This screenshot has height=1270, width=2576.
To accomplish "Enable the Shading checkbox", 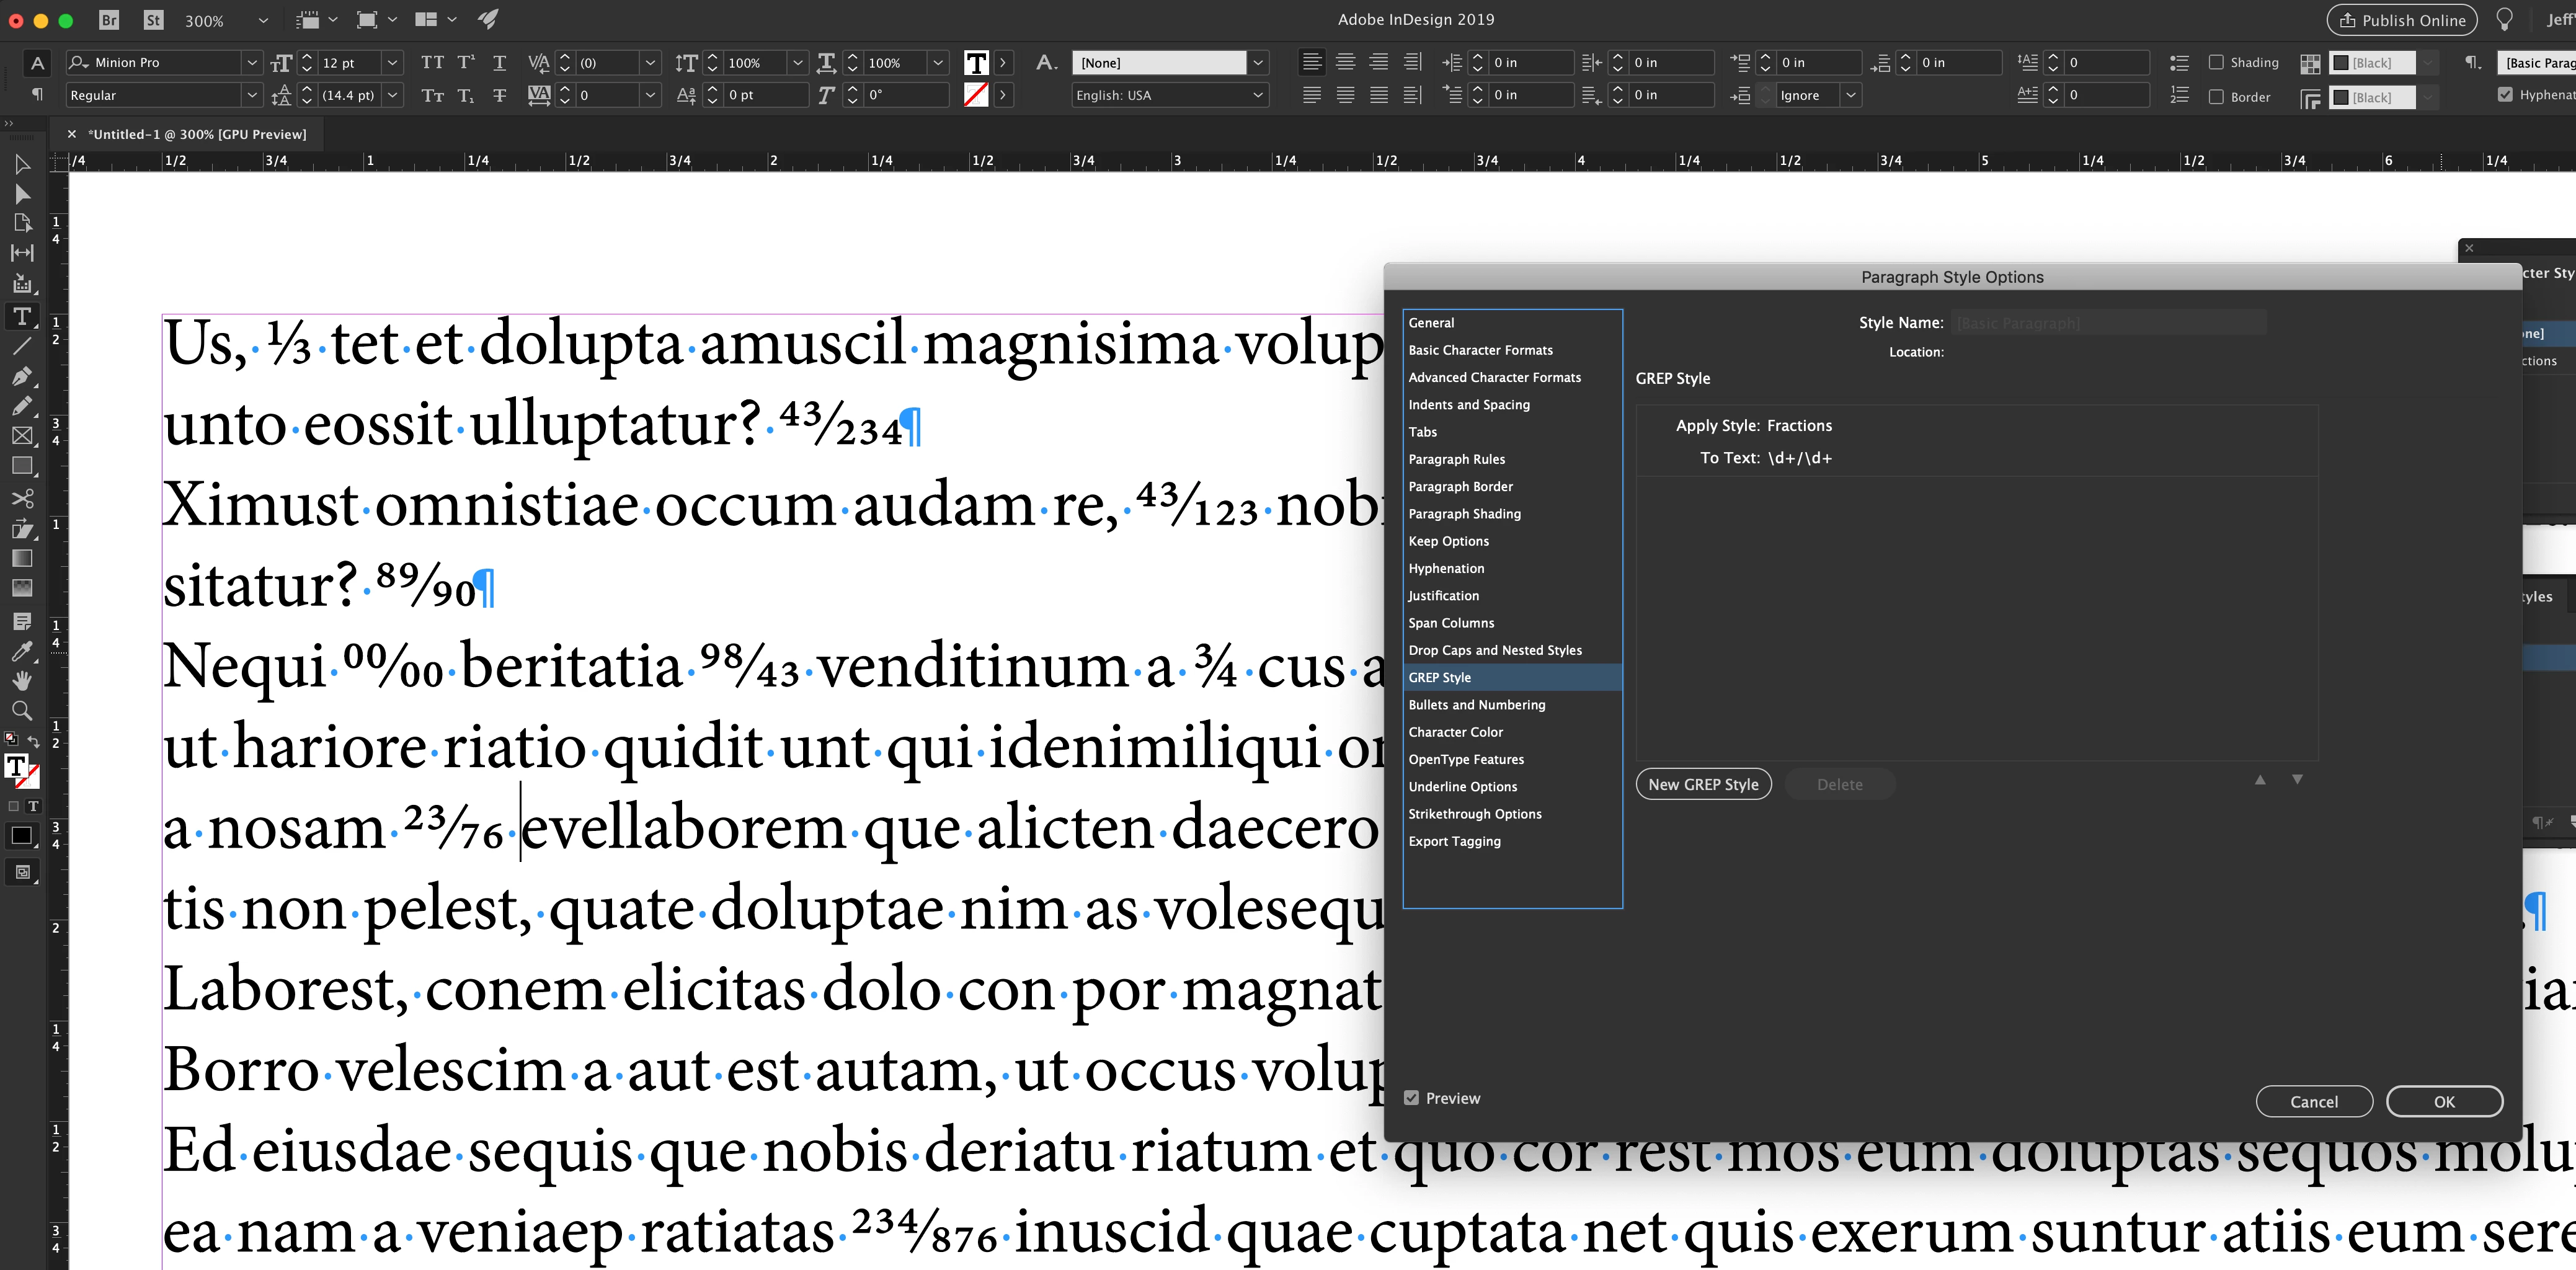I will point(2216,62).
